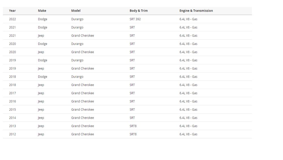Image resolution: width=283 pixels, height=160 pixels.
Task: Click Durango in the 2021 Dodge row
Action: 77,27
